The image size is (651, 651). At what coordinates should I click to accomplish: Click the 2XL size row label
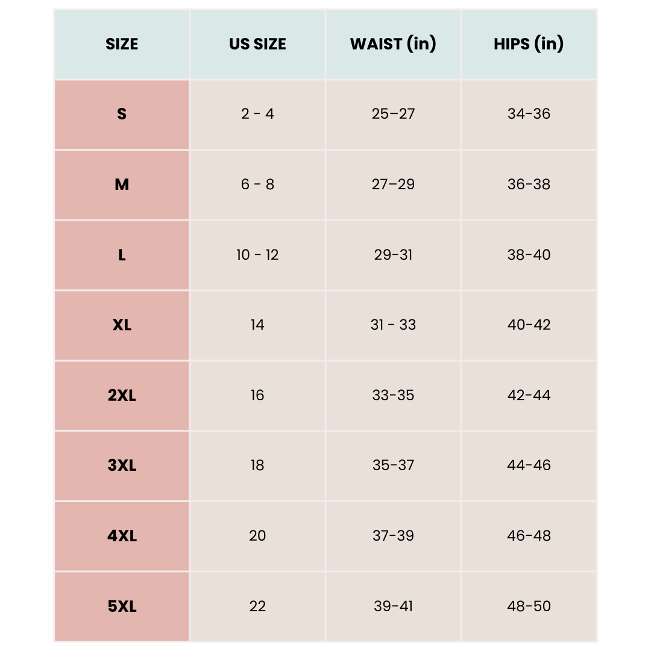pos(122,395)
